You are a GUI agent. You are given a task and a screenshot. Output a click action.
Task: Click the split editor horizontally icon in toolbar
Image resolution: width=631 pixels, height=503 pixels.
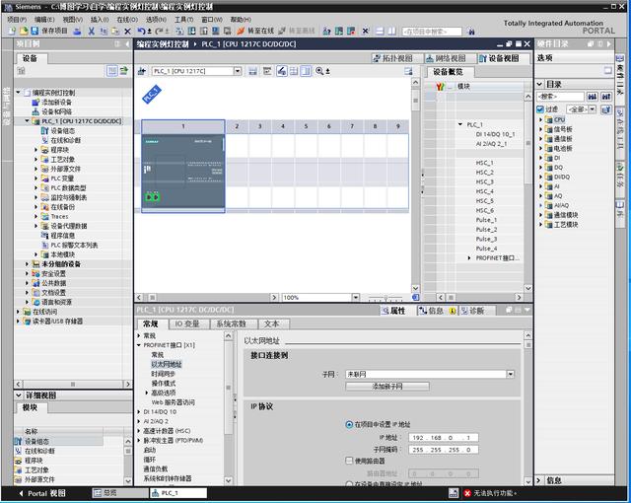pos(380,31)
